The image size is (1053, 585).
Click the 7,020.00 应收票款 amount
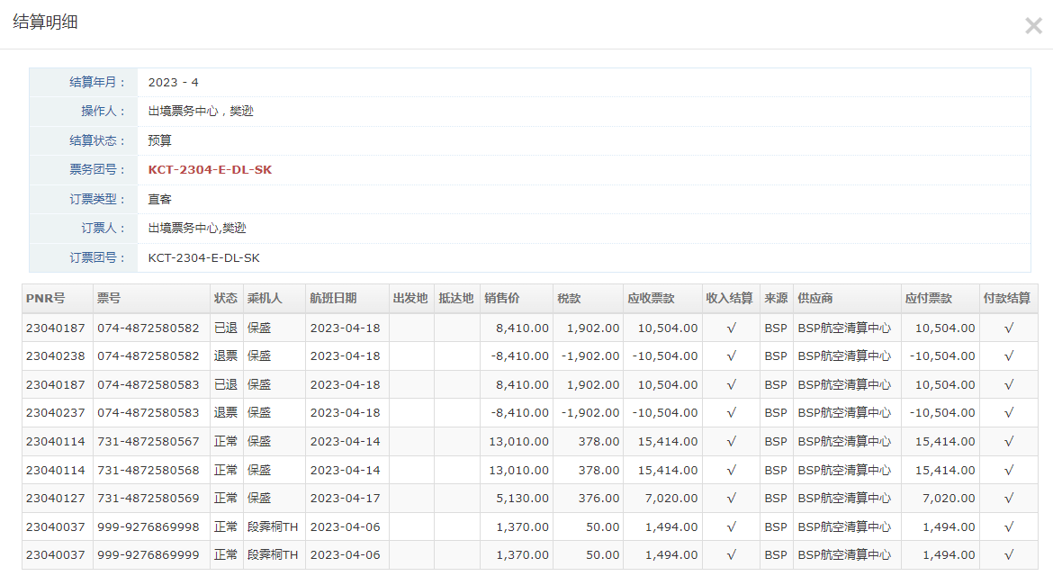pos(670,499)
